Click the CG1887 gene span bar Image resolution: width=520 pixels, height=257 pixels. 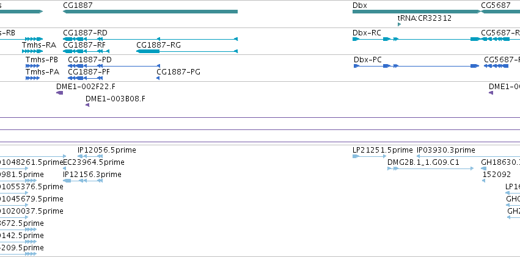tap(150, 12)
